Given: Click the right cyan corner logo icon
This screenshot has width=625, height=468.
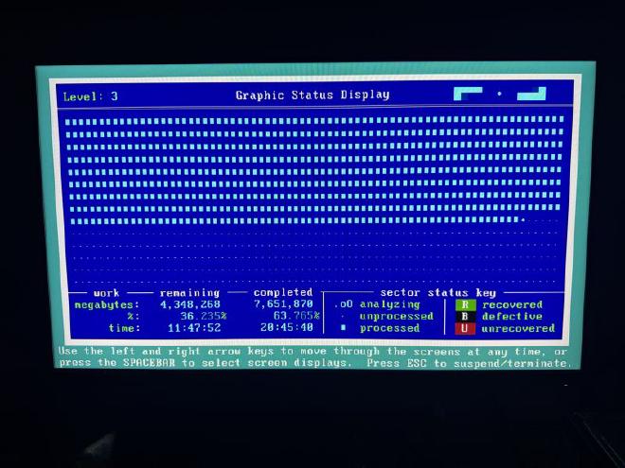Looking at the screenshot, I should coord(531,94).
